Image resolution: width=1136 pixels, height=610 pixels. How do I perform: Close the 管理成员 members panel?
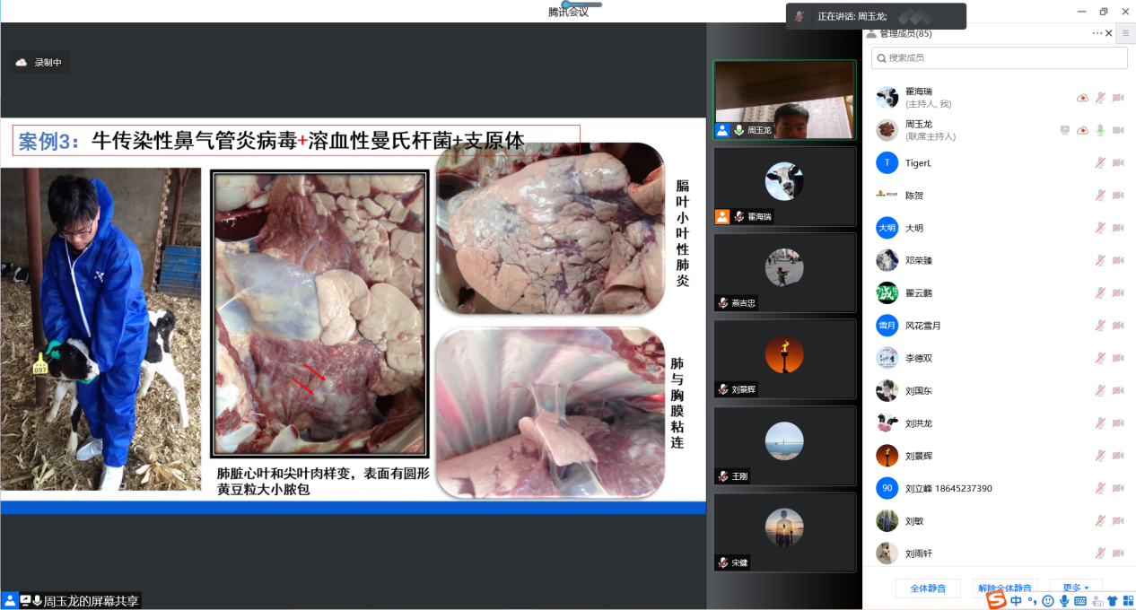click(x=1109, y=33)
